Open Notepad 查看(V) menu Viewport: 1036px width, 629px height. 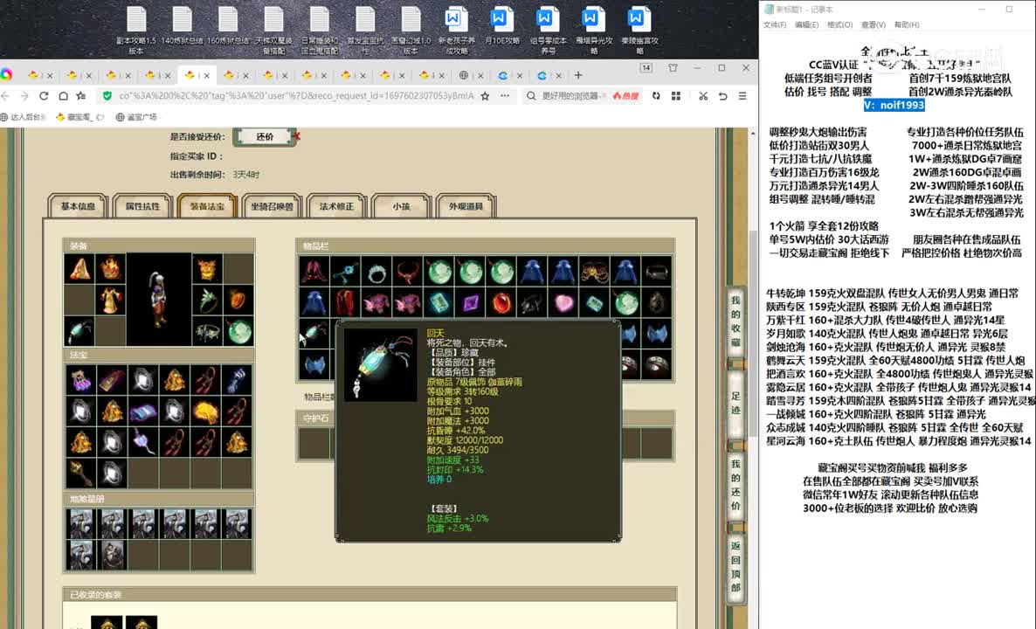pyautogui.click(x=873, y=24)
